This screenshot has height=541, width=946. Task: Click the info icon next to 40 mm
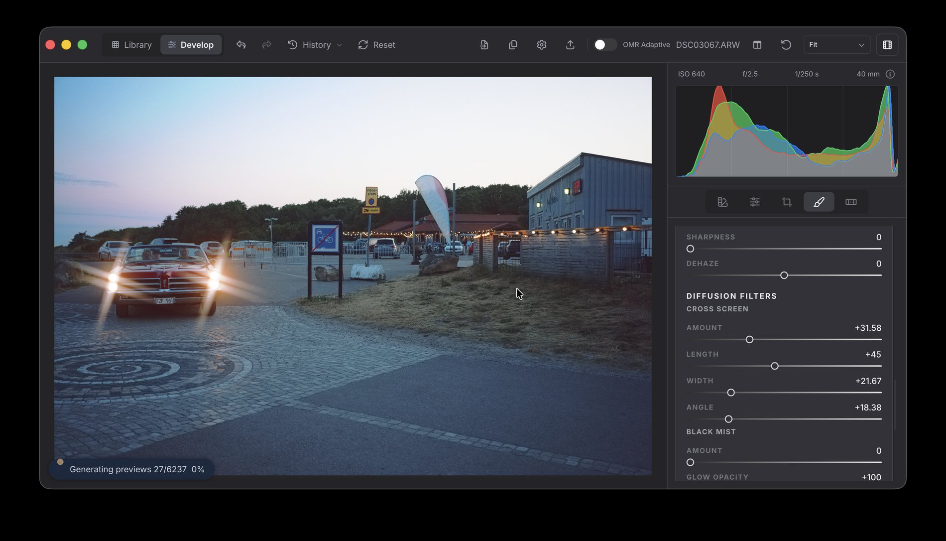pos(890,74)
